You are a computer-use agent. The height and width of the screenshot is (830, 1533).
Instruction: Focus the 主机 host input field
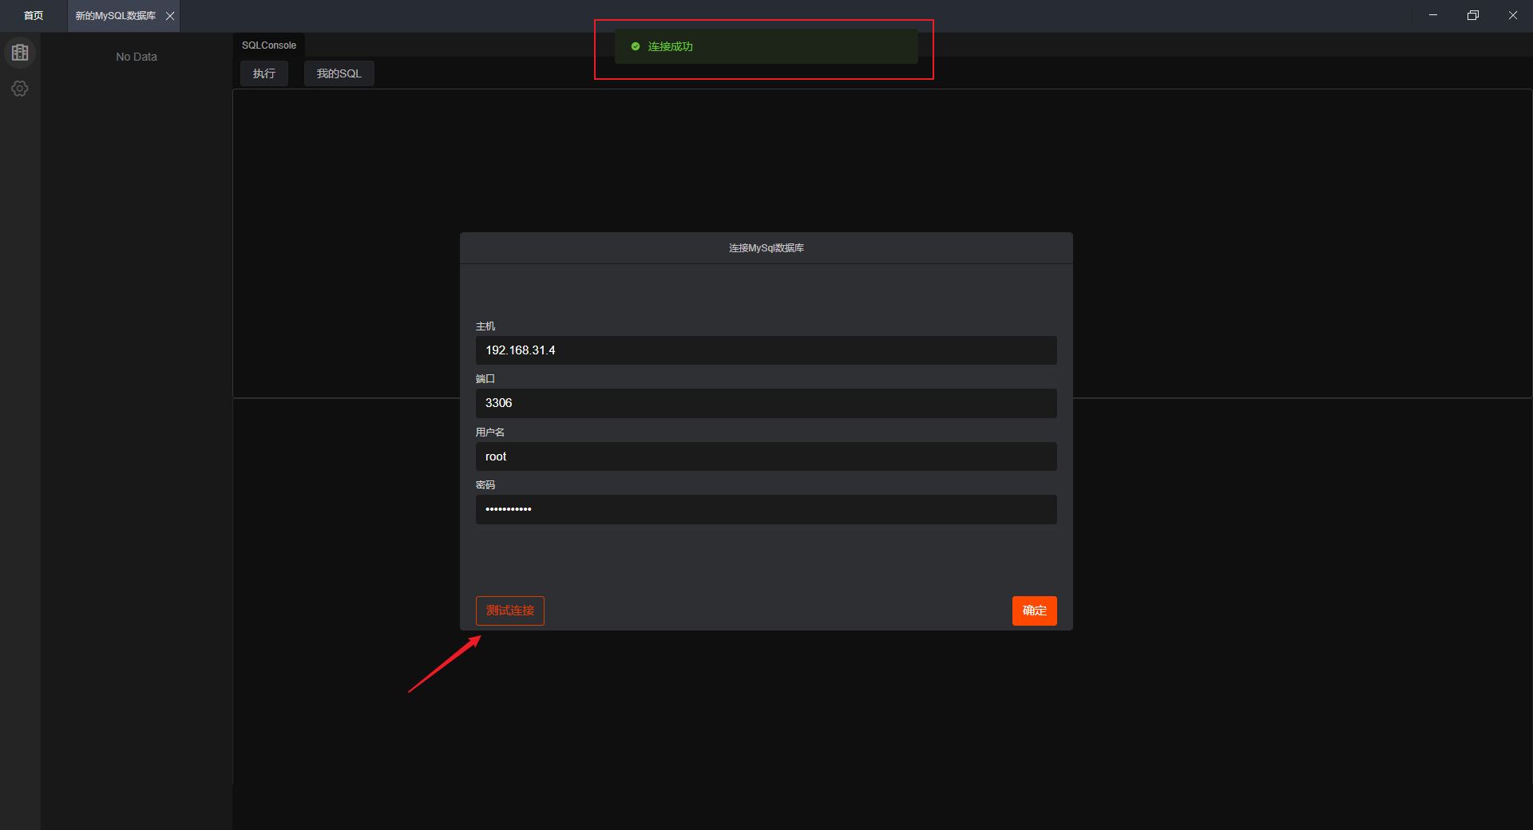coord(766,350)
